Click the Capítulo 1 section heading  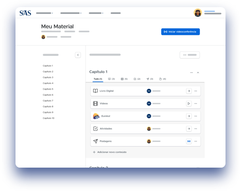(x=98, y=72)
